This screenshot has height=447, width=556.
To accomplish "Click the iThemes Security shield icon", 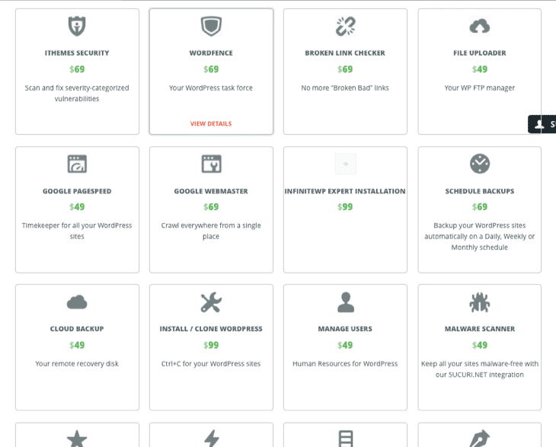I will click(x=77, y=26).
